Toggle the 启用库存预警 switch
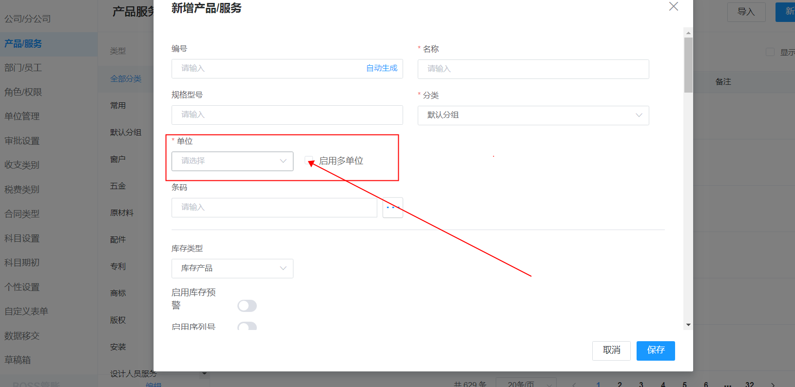The height and width of the screenshot is (387, 795). [247, 306]
